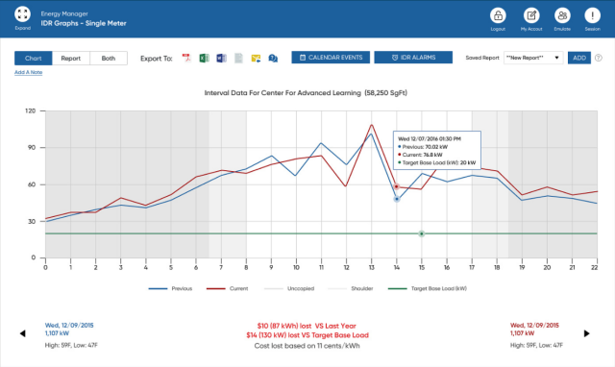Go to next day arrow
Screen dimensions: 615x367
[x=587, y=333]
